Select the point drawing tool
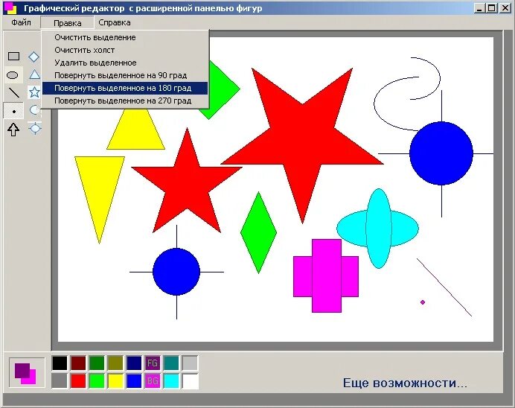The width and height of the screenshot is (515, 408). point(13,111)
